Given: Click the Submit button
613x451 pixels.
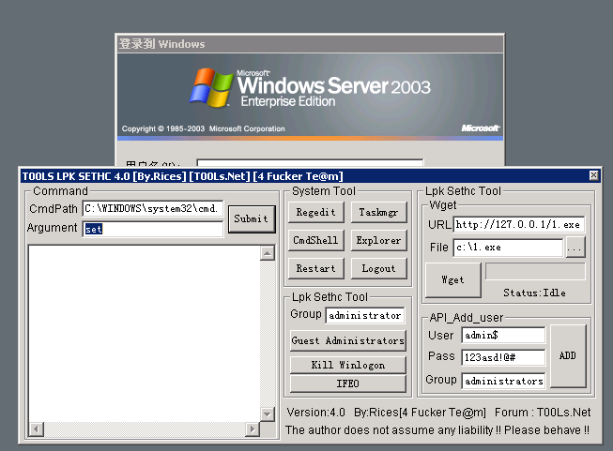Looking at the screenshot, I should (252, 219).
